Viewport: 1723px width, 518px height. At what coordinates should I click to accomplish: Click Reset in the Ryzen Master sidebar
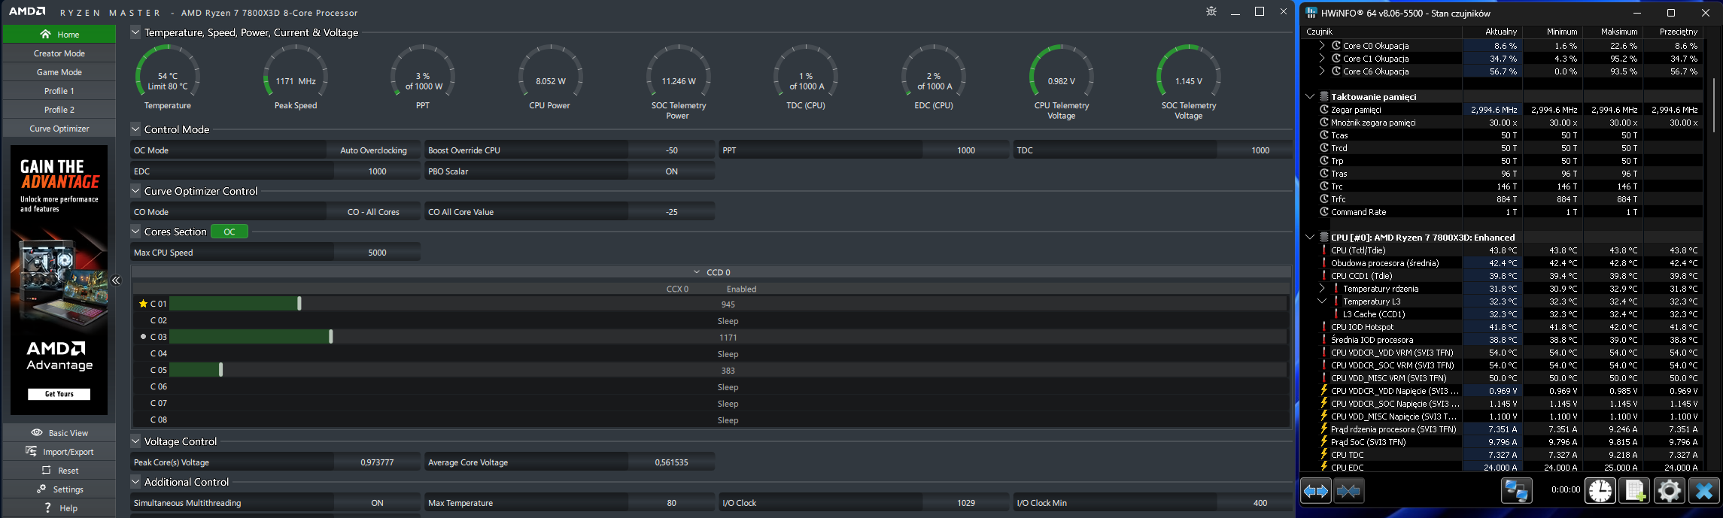pos(59,471)
